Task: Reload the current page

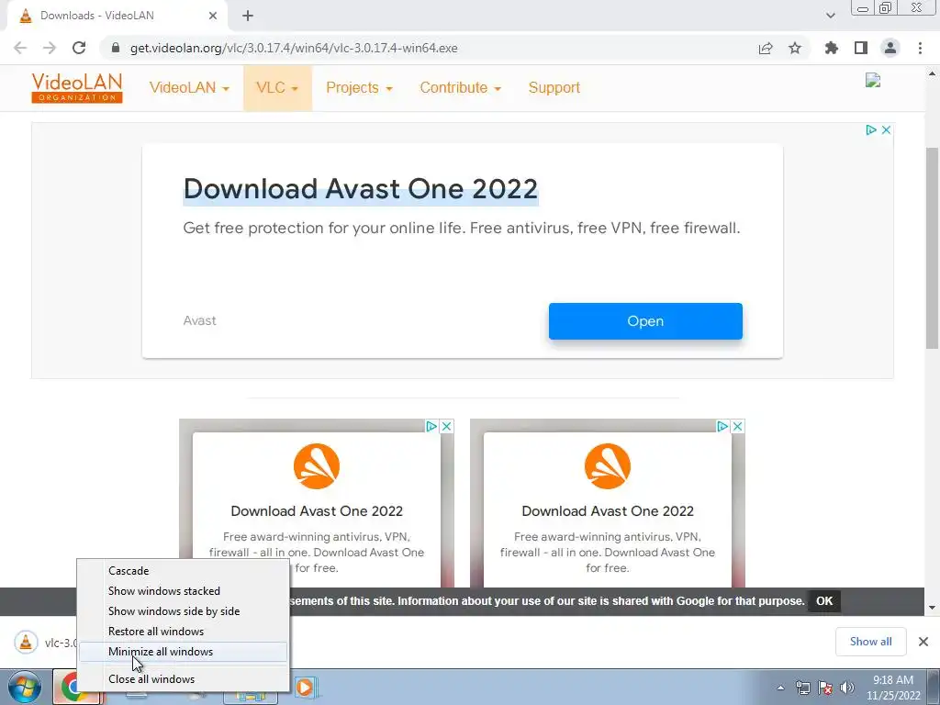Action: coord(79,48)
